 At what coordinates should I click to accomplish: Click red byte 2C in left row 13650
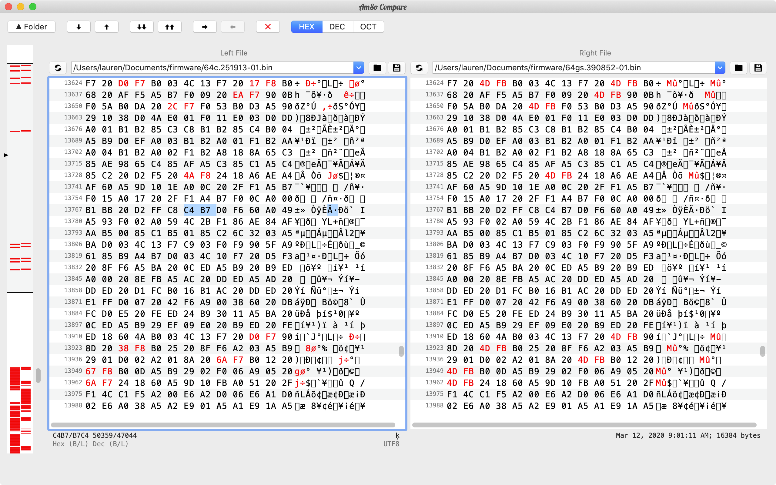(x=172, y=106)
